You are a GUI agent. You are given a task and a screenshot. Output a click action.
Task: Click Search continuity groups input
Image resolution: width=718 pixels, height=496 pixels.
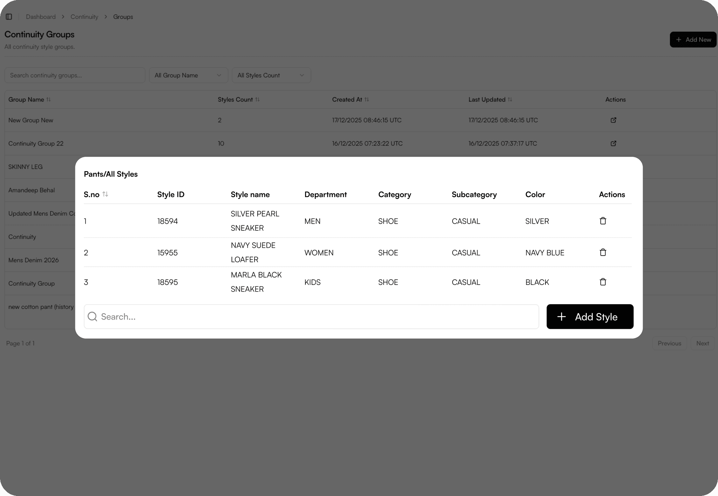pos(75,75)
